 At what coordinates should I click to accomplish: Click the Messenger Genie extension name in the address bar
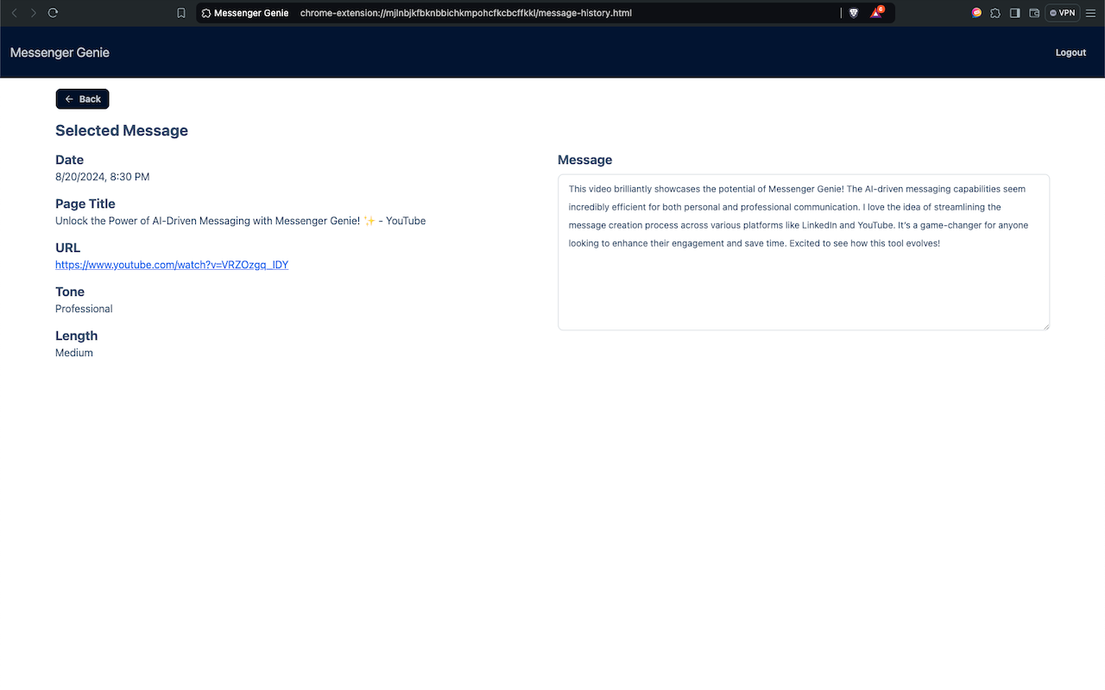(251, 13)
